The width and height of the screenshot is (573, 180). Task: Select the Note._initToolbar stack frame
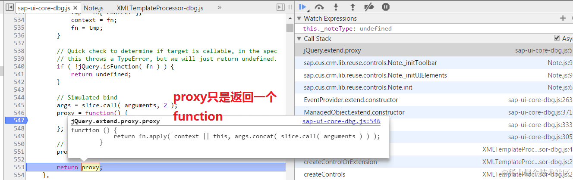pos(434,63)
